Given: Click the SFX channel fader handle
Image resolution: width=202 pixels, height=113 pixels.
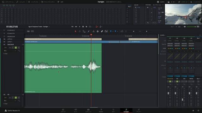Looking at the screenshot, I should (182, 100).
